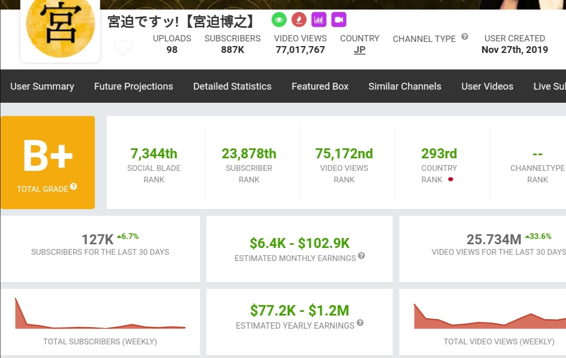Open the User Summary tab
566x358 pixels.
click(x=42, y=86)
